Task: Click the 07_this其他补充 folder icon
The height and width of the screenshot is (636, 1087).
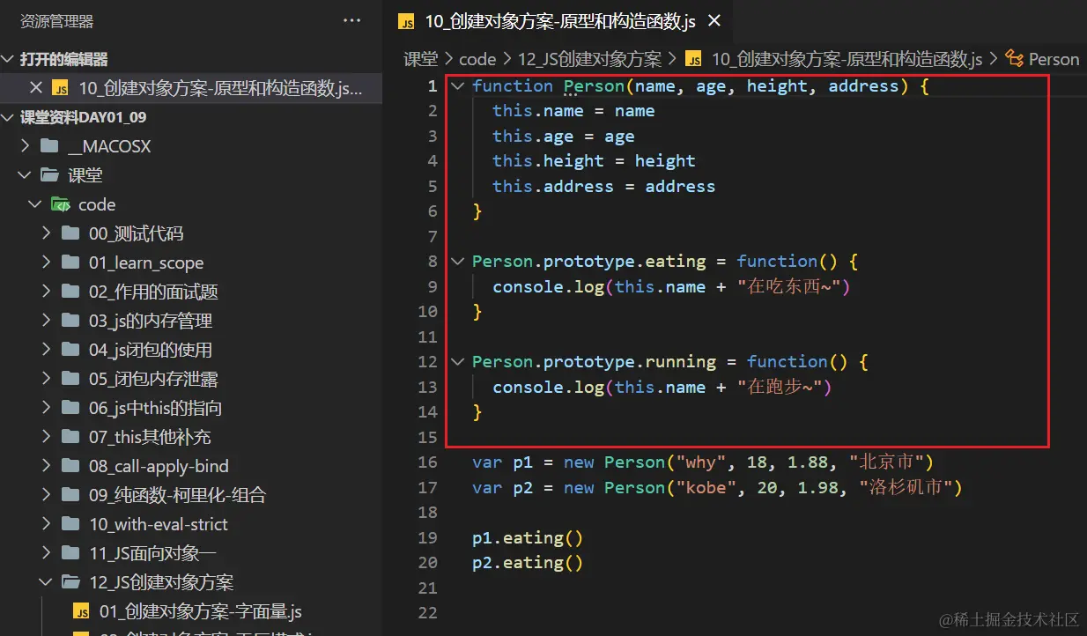Action: coord(71,437)
